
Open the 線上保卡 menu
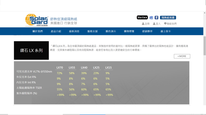(166, 31)
